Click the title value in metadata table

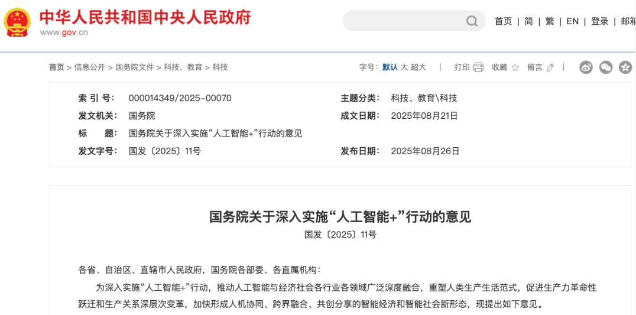tap(215, 134)
